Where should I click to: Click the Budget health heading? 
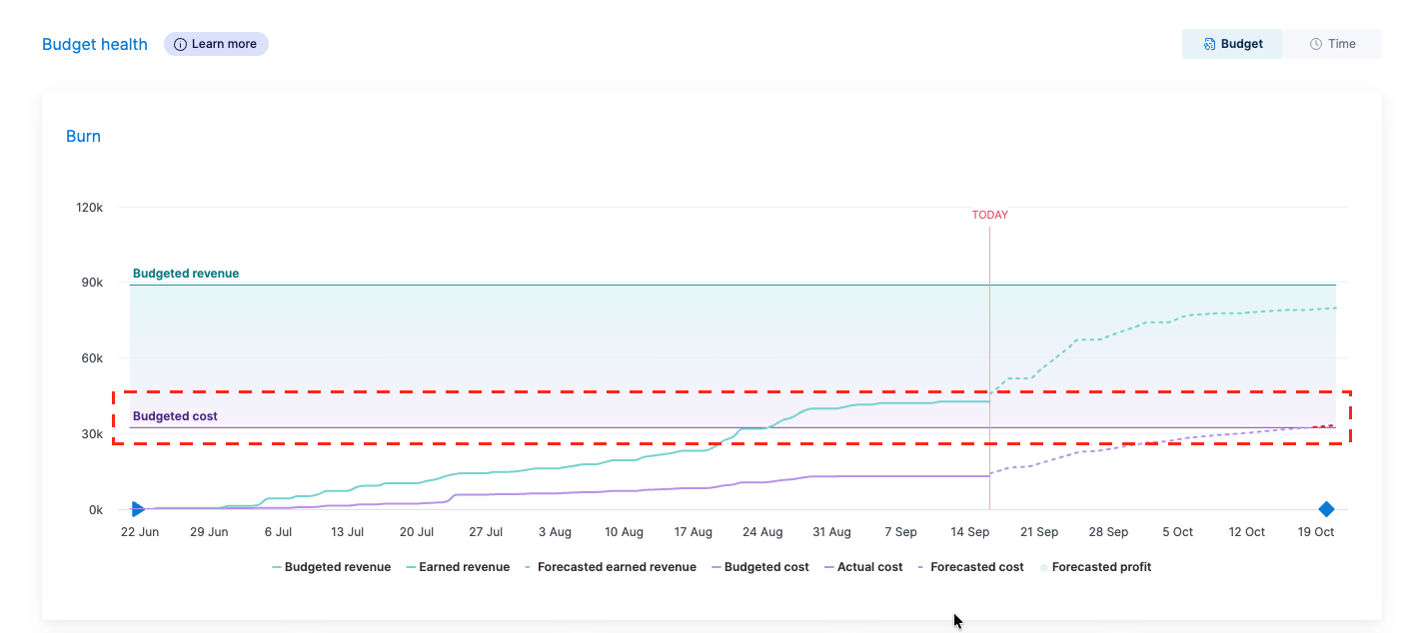(95, 44)
